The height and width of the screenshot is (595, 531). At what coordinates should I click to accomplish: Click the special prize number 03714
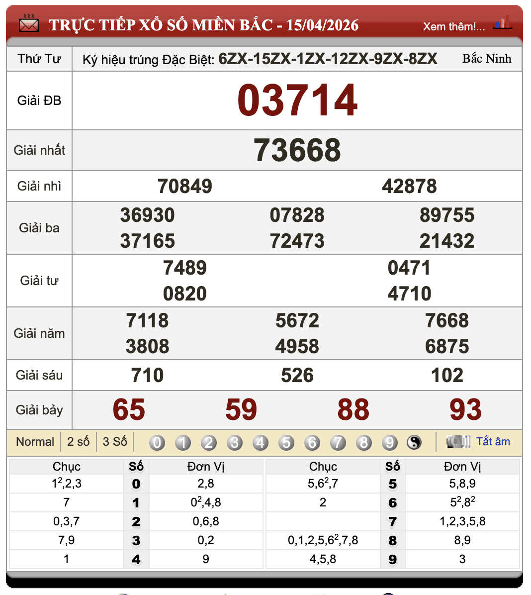pyautogui.click(x=297, y=100)
